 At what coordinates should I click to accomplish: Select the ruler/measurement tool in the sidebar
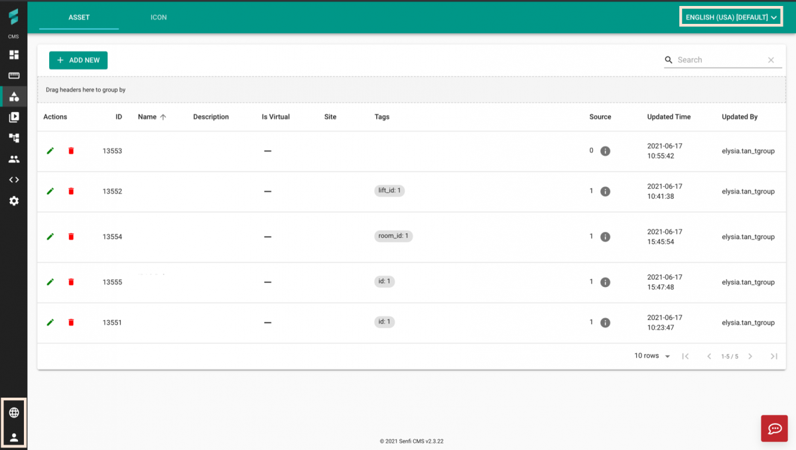coord(13,75)
